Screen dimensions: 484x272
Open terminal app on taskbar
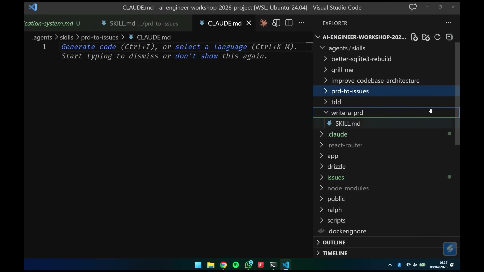click(273, 265)
